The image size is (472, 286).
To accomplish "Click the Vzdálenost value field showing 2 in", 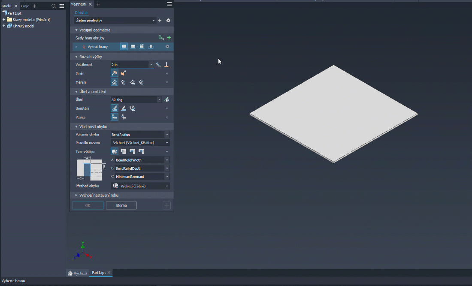I will (x=130, y=65).
